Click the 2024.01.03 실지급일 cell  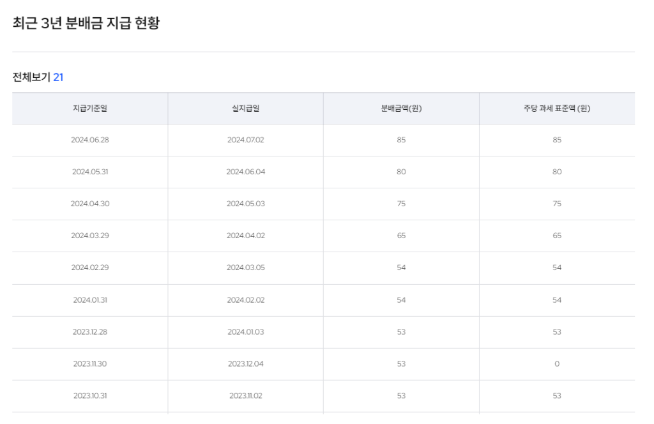pyautogui.click(x=245, y=332)
